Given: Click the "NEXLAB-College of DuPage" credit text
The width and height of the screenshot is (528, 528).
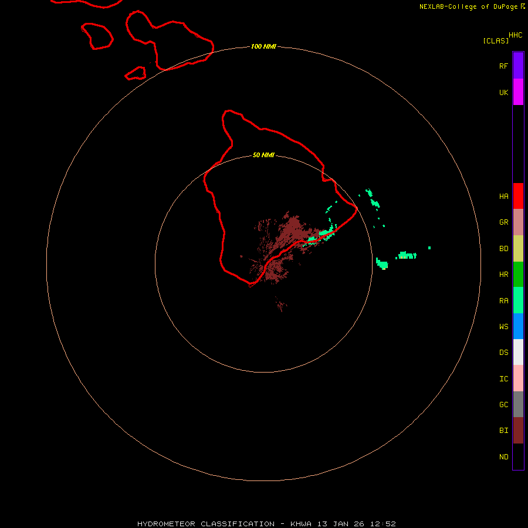Looking at the screenshot, I should coord(468,6).
